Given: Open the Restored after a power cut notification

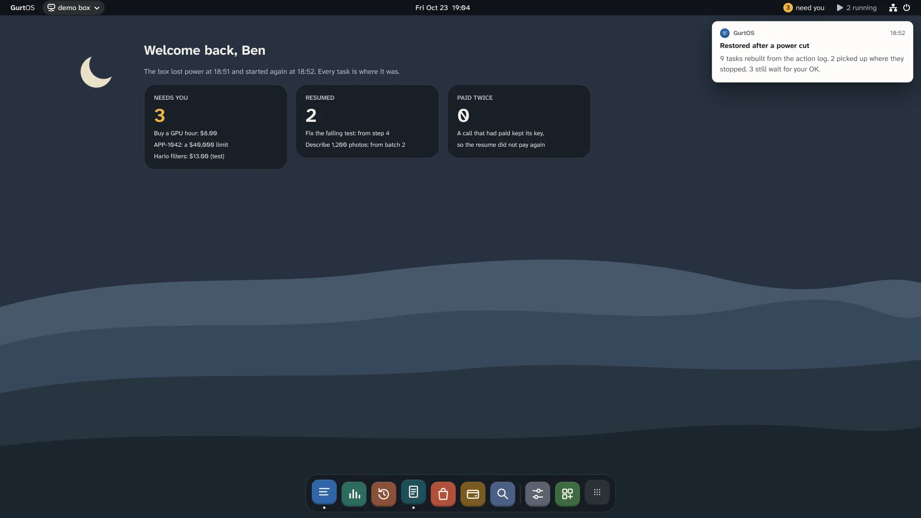Looking at the screenshot, I should click(x=812, y=52).
